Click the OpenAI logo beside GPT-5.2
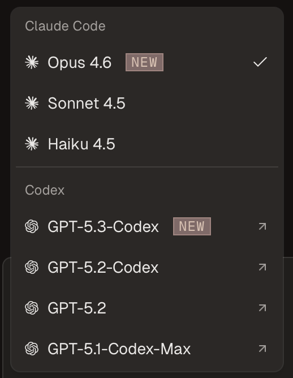 tap(32, 308)
